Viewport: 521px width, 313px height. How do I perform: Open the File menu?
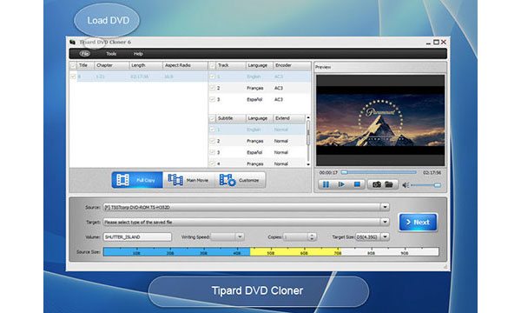tap(85, 54)
